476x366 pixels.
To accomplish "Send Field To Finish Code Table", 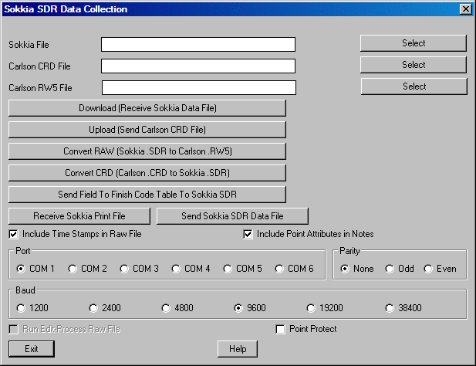I will [147, 194].
